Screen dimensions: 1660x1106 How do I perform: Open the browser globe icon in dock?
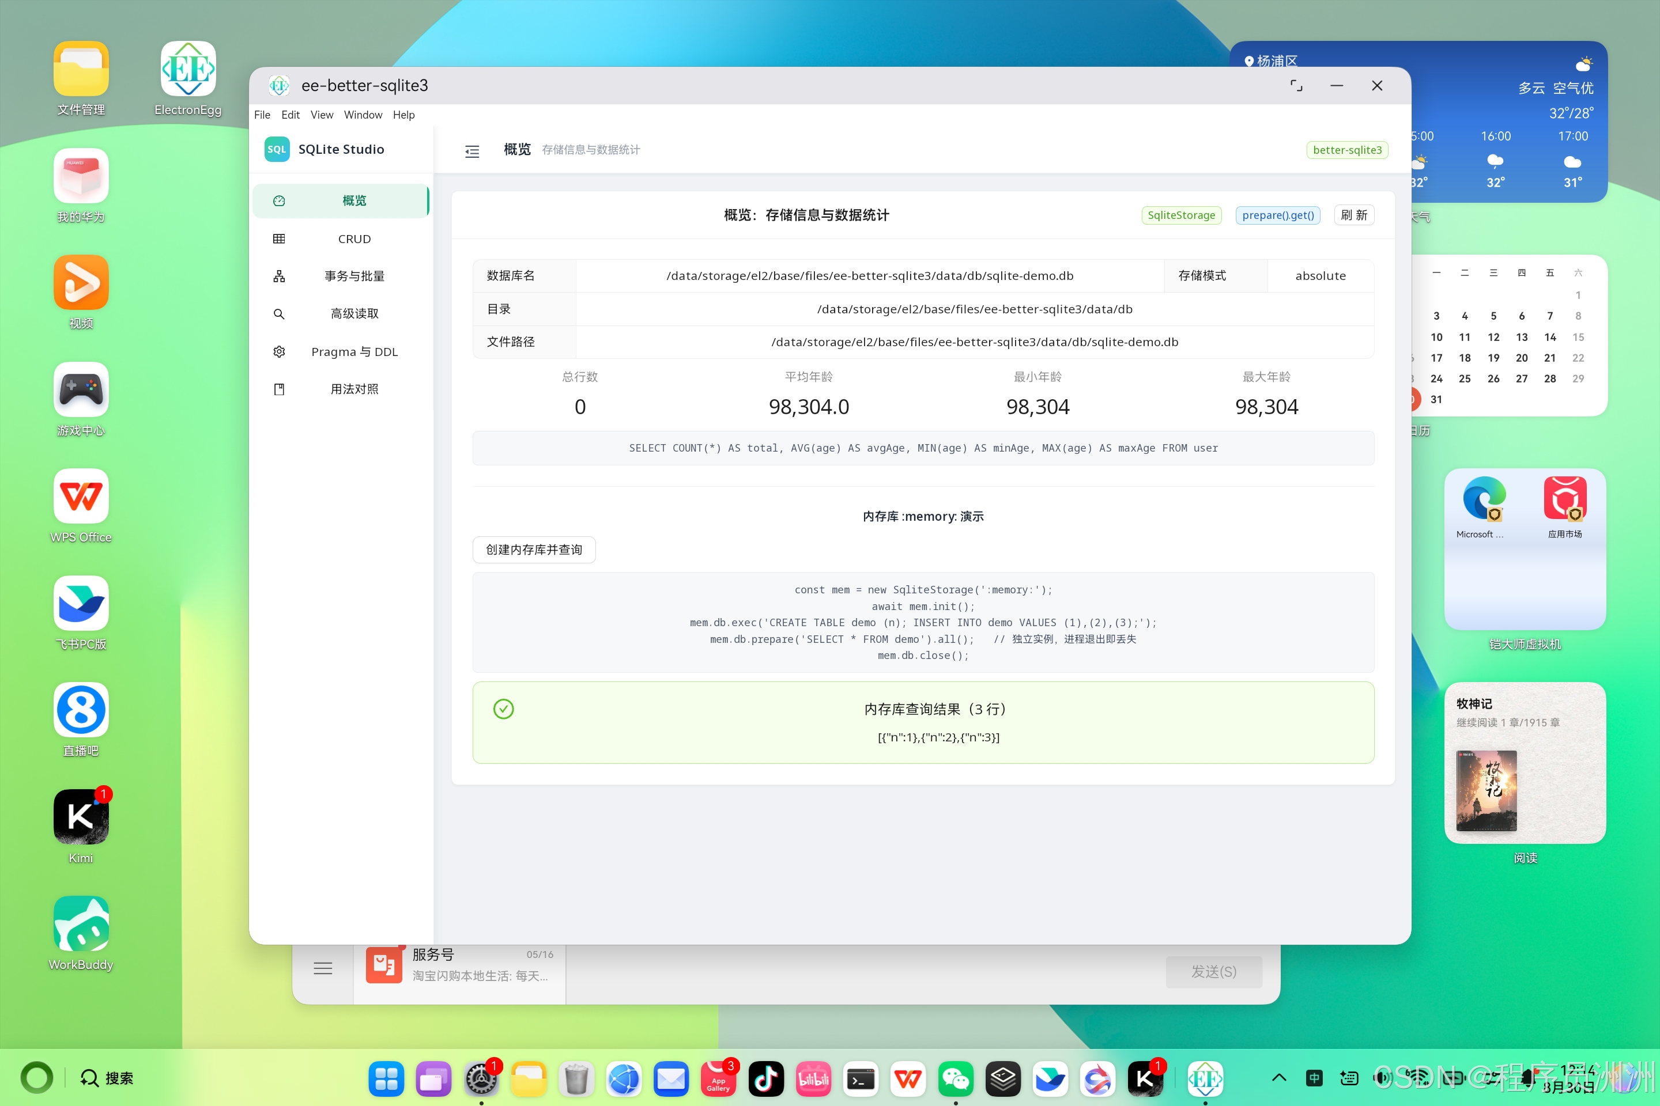pos(624,1078)
